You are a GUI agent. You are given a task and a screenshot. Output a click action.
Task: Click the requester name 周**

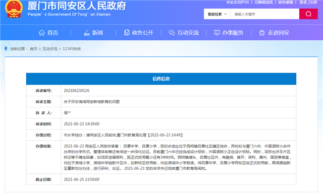[x=67, y=113]
